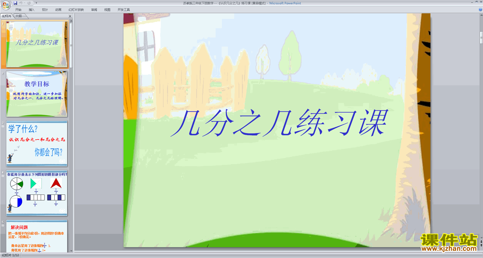Click animation star icon beside slide 3
Screen dimensions: 483x258
point(3,126)
